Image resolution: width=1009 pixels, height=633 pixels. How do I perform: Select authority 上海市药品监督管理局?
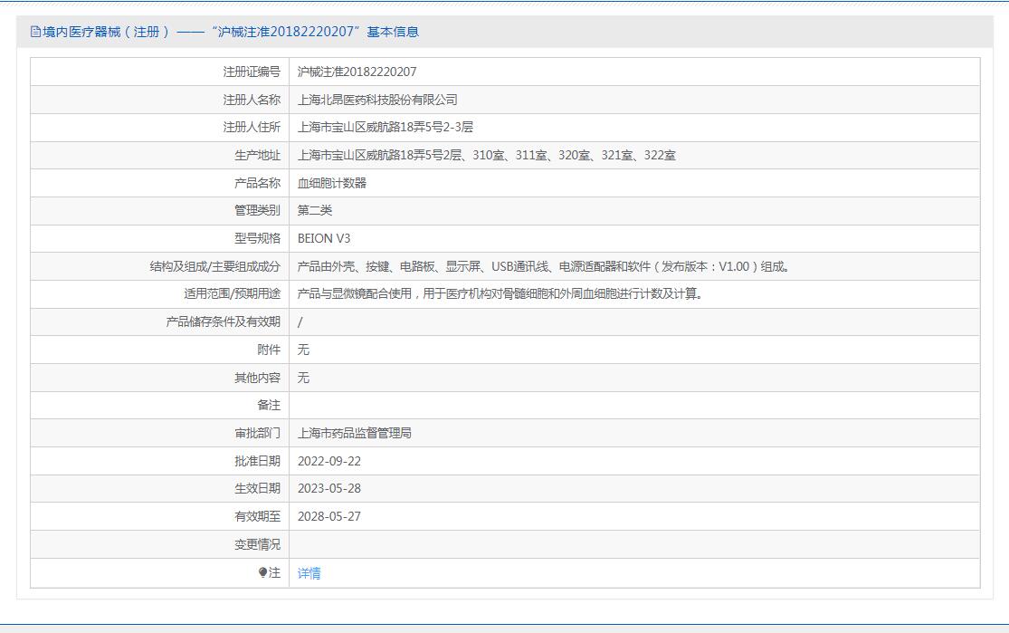pyautogui.click(x=355, y=433)
